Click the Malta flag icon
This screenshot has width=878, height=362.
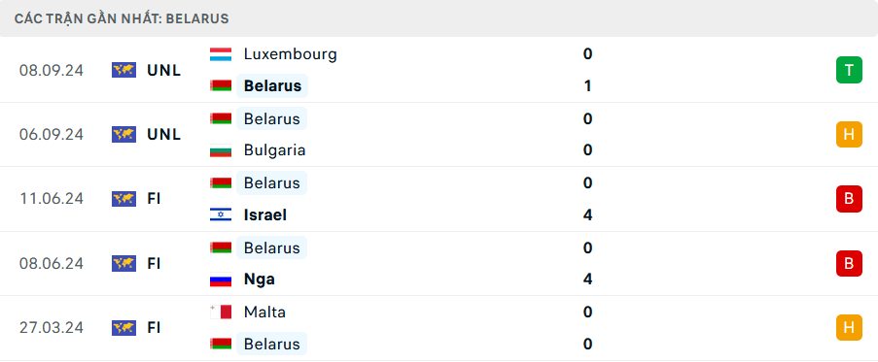(221, 312)
